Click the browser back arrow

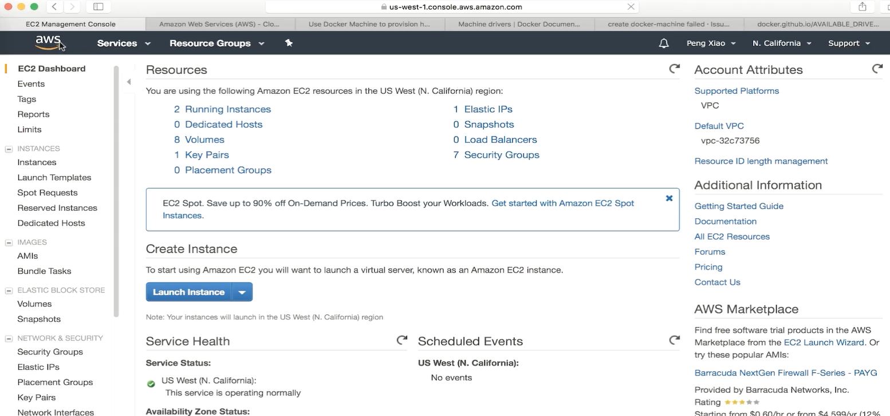point(54,7)
